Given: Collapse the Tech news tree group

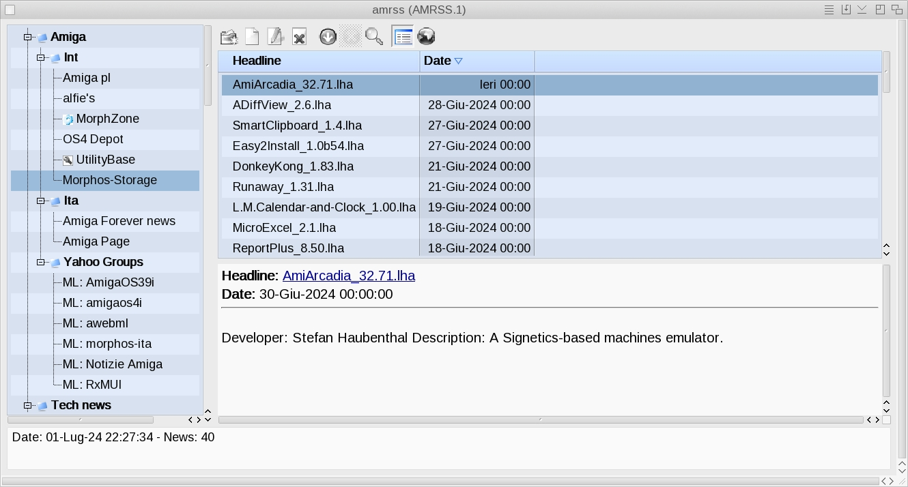Looking at the screenshot, I should click(27, 406).
